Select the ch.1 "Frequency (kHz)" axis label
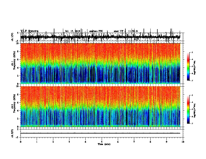The image size is (206, 159). click(14, 60)
